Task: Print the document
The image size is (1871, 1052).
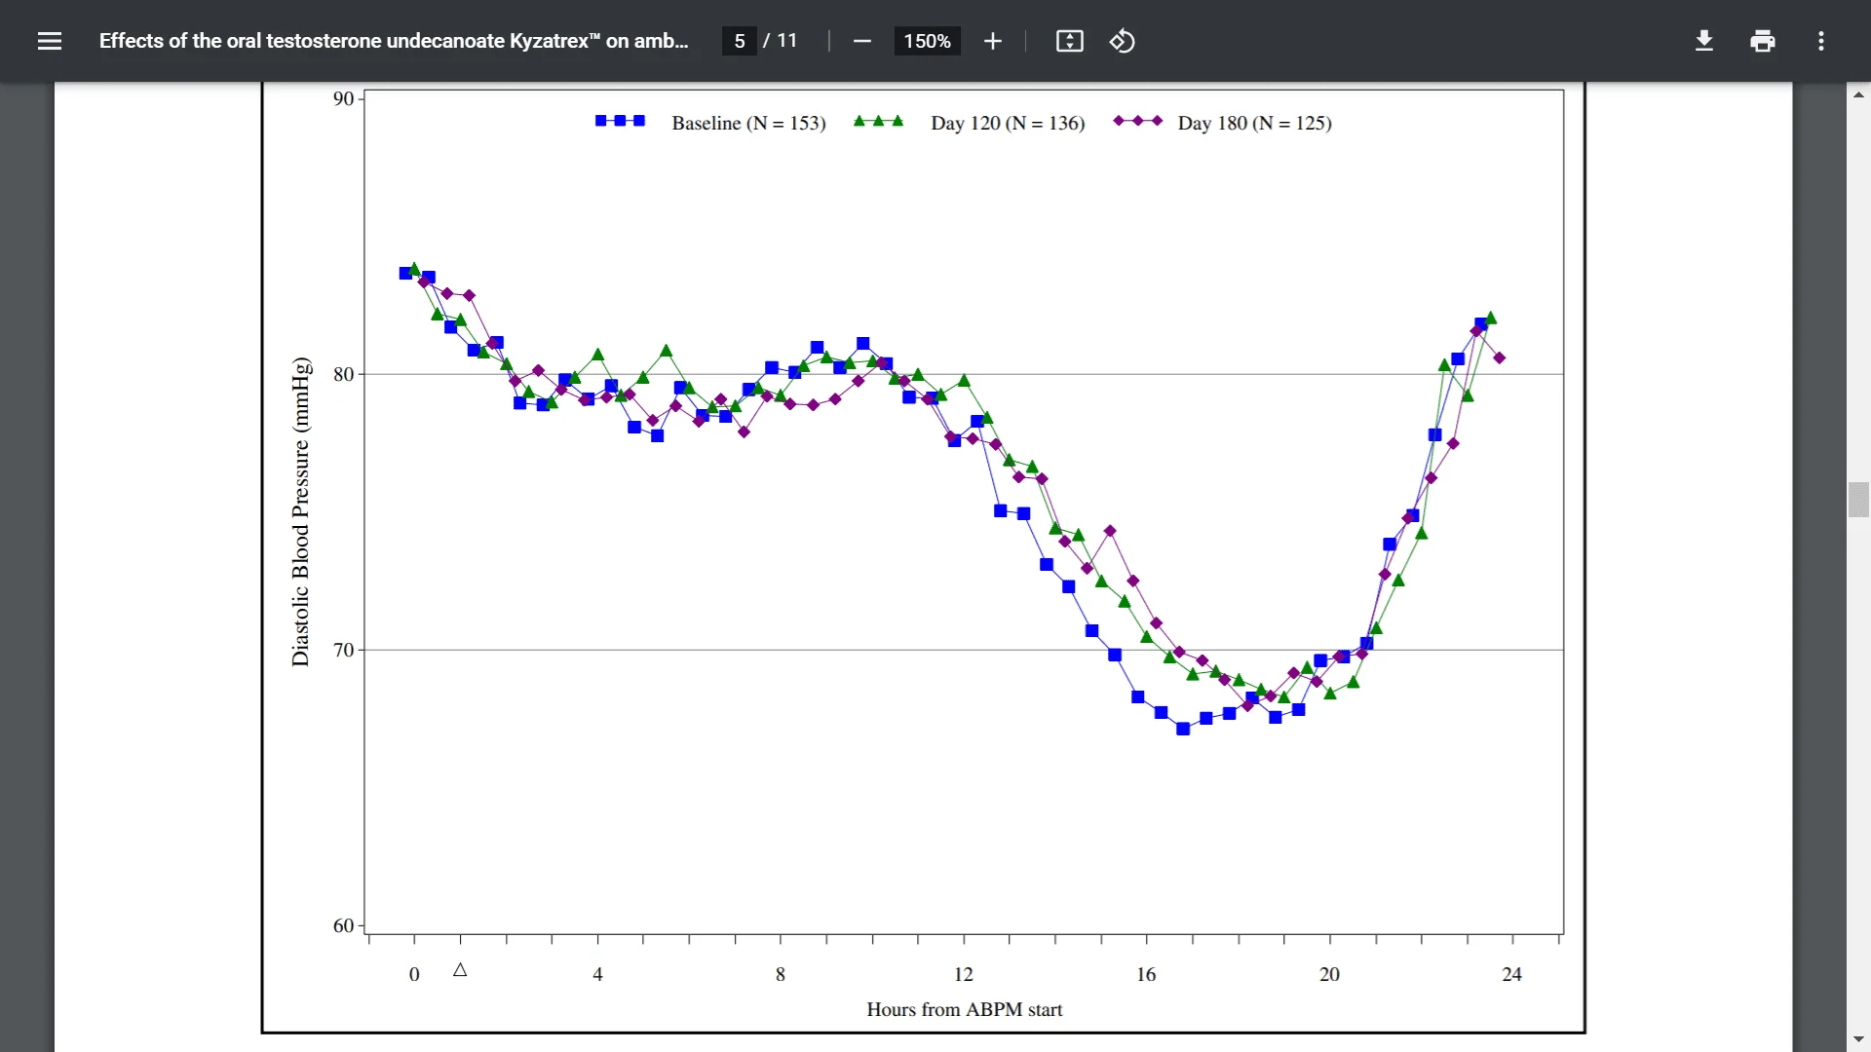Action: coord(1763,41)
